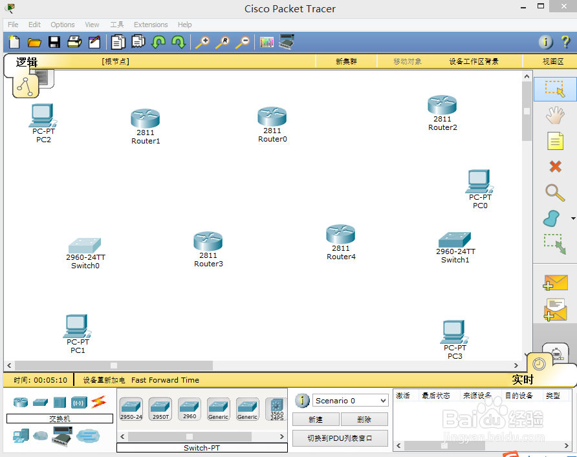Choose the Move Layout hand tool
This screenshot has height=457, width=577.
coord(555,115)
